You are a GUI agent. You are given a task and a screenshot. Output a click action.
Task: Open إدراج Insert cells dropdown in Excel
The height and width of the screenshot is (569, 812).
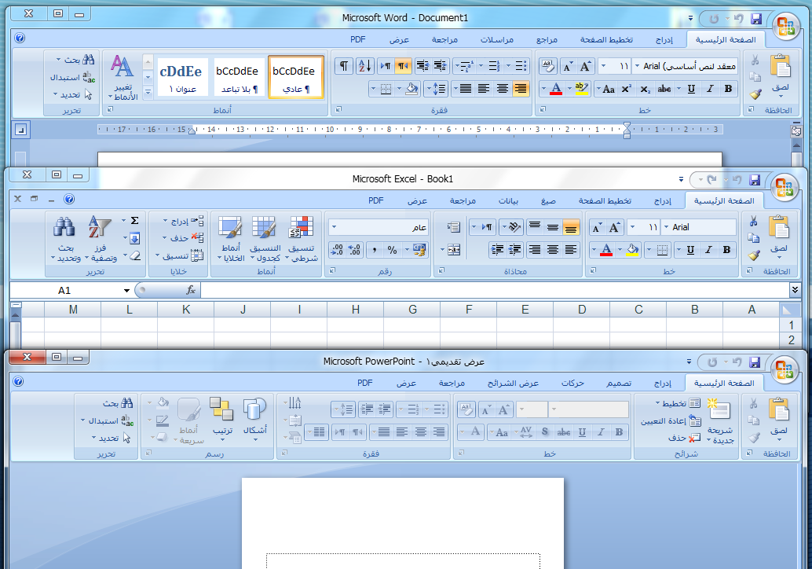[183, 222]
